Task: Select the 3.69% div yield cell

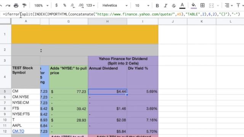Action: tap(143, 108)
